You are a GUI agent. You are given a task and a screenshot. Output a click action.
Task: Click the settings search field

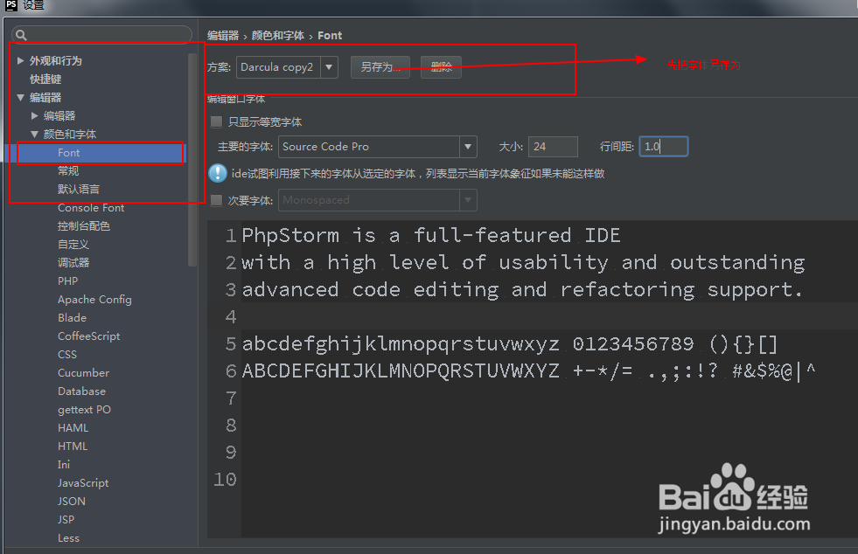point(101,36)
